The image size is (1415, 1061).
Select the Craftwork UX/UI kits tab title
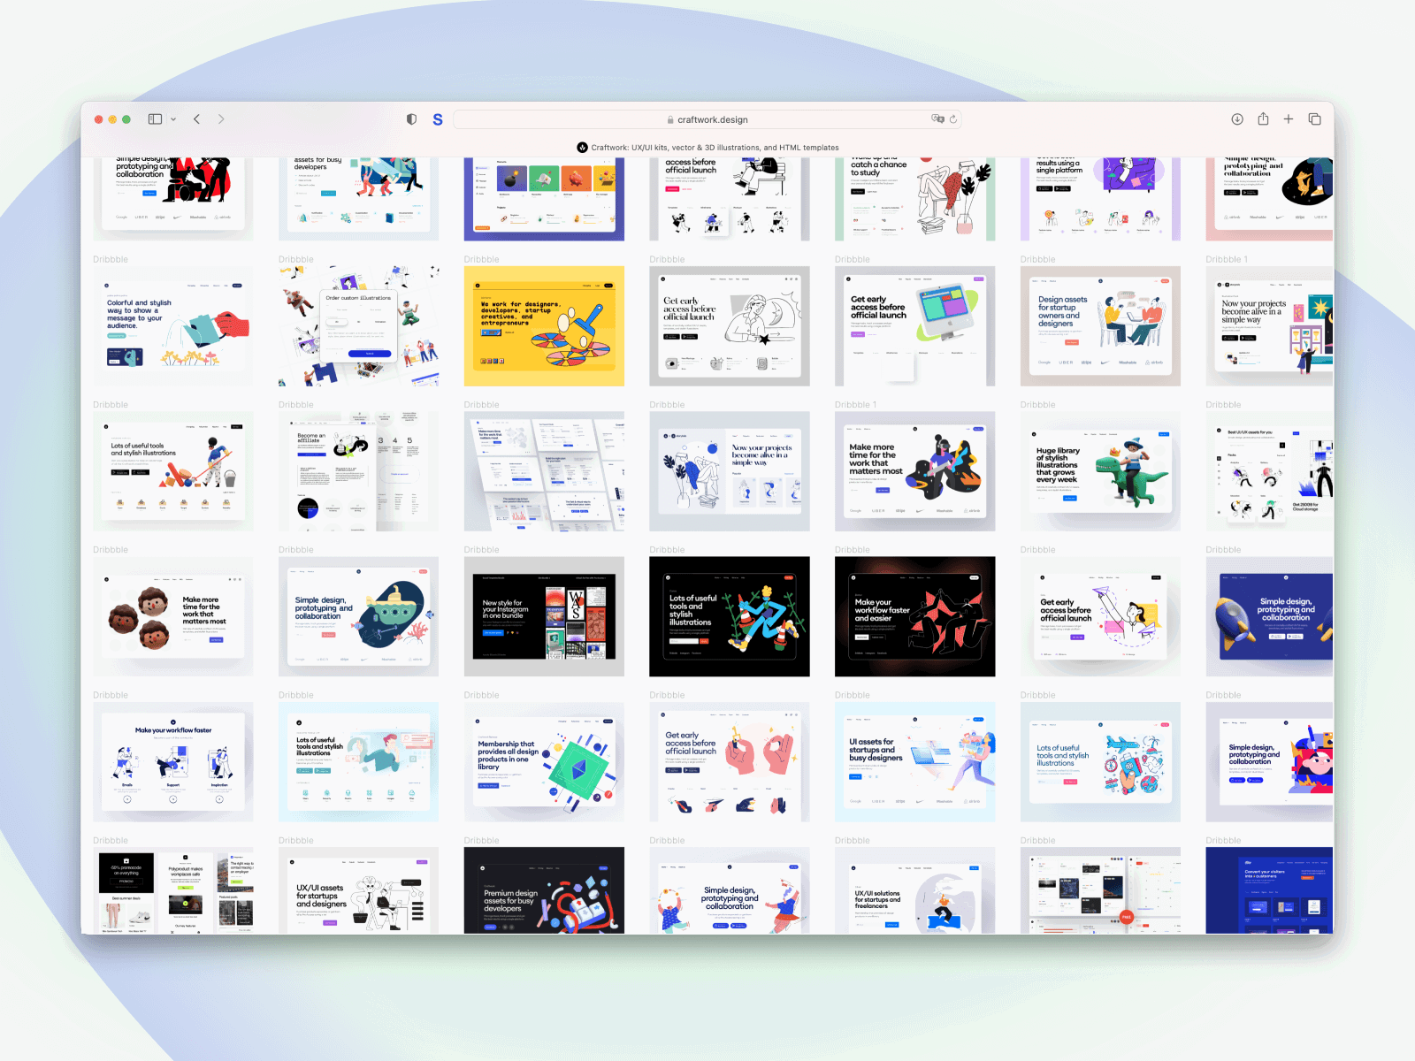[x=715, y=148]
